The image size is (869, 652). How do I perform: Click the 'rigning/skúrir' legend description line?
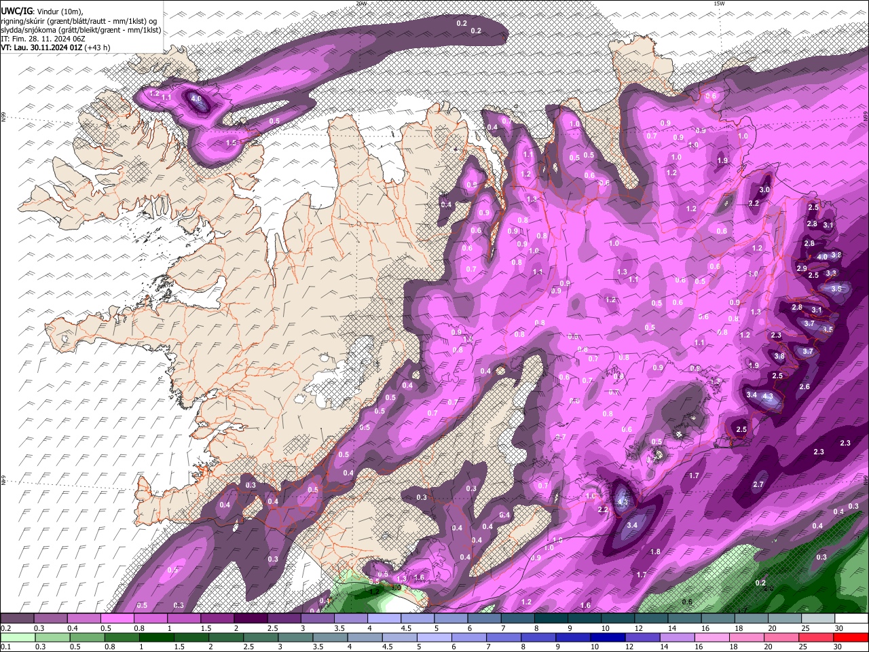(x=79, y=21)
